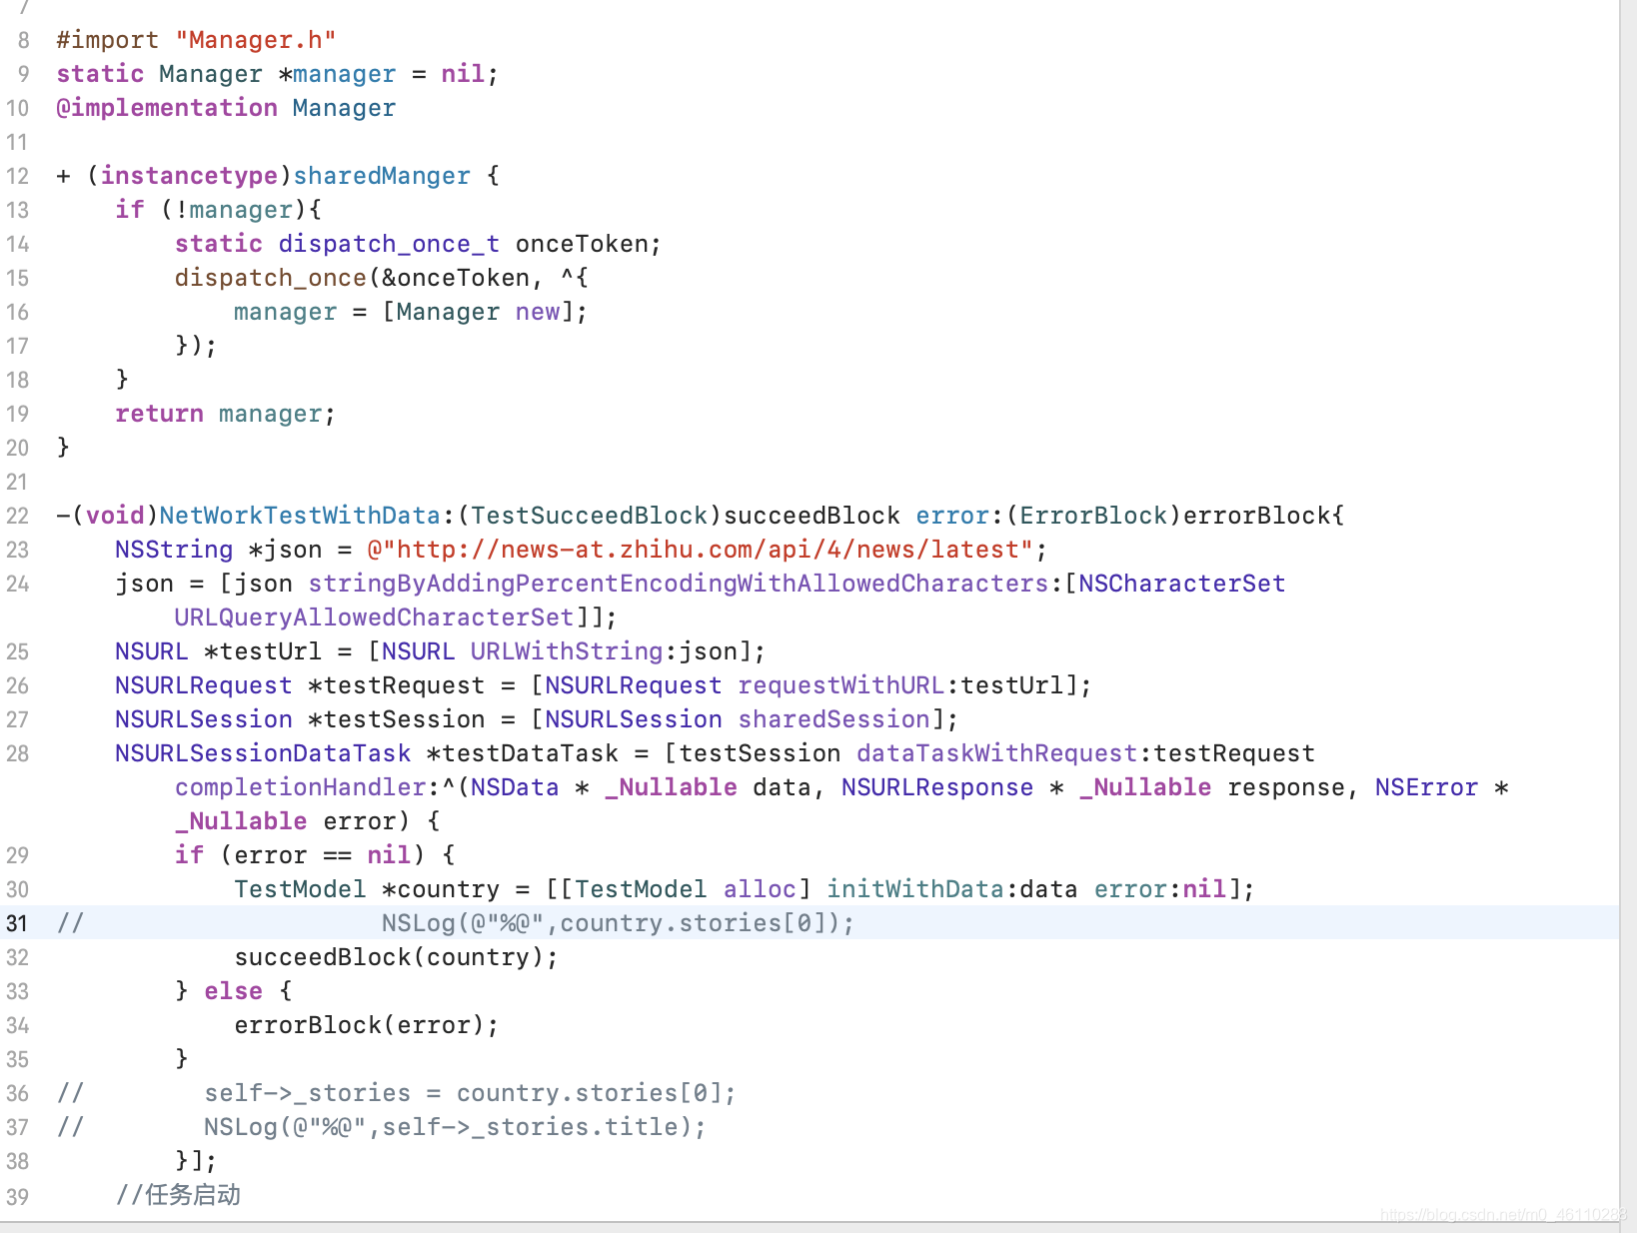The image size is (1637, 1233).
Task: Click nil value on line 9
Action: tap(463, 74)
